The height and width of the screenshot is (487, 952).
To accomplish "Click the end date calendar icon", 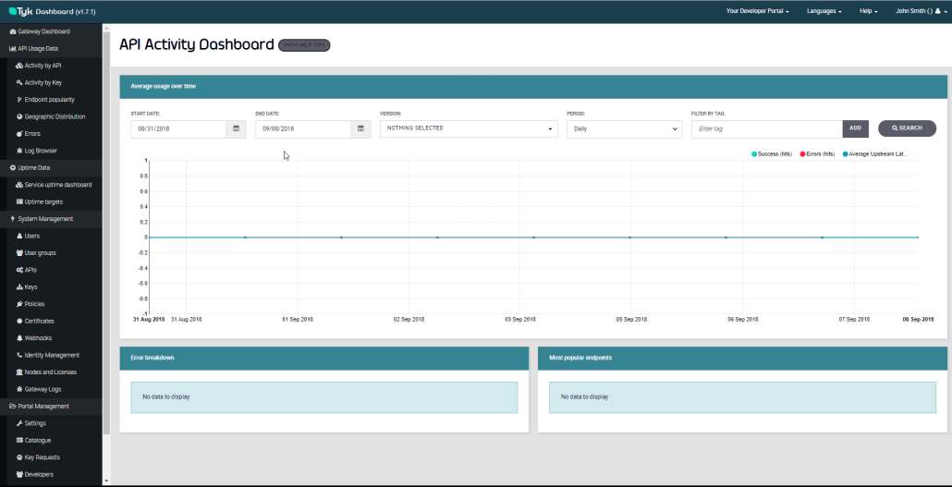I will [x=360, y=128].
